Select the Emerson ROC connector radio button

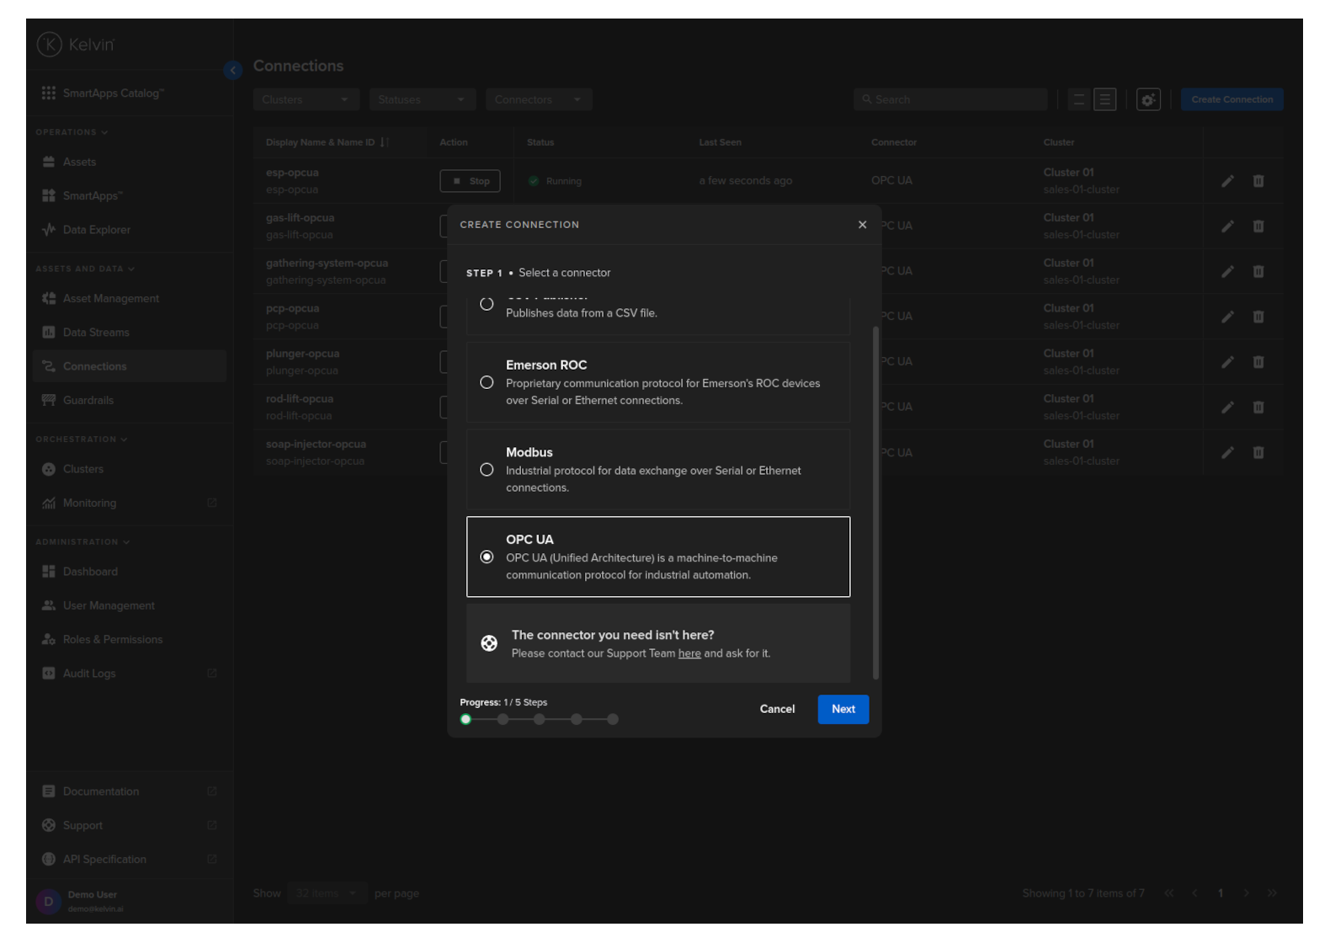[487, 382]
